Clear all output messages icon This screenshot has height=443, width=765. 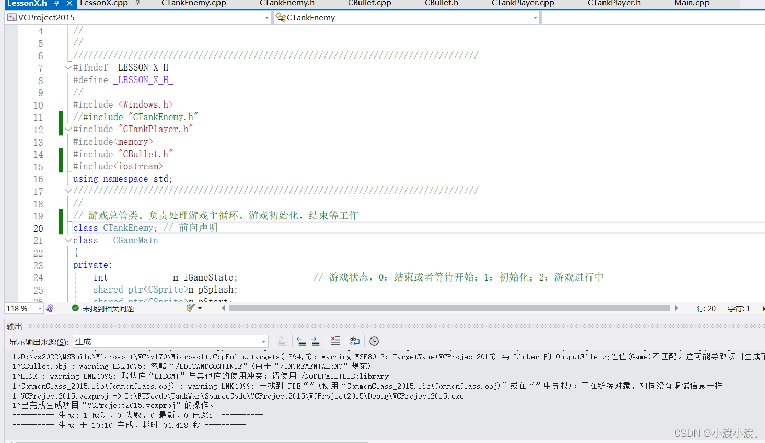[335, 341]
